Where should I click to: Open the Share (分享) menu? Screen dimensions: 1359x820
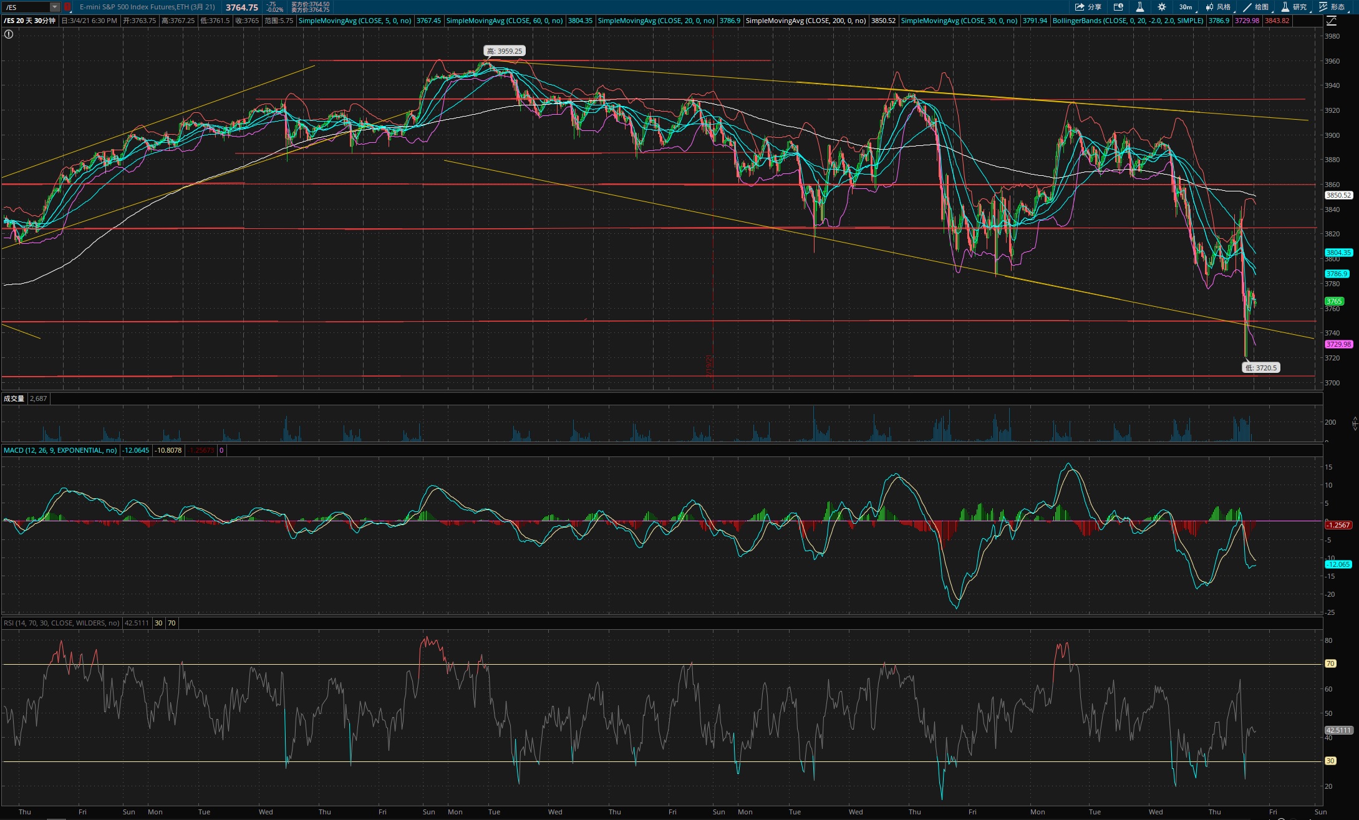pos(1088,7)
